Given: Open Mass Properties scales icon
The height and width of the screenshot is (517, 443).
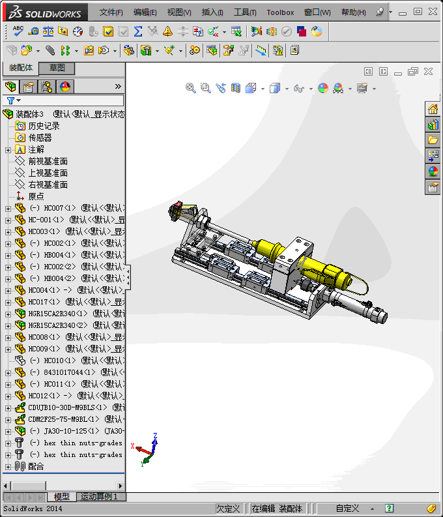Looking at the screenshot, I should [48, 31].
